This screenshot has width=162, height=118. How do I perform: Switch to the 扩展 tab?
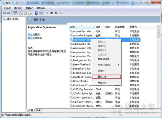pyautogui.click(x=31, y=110)
